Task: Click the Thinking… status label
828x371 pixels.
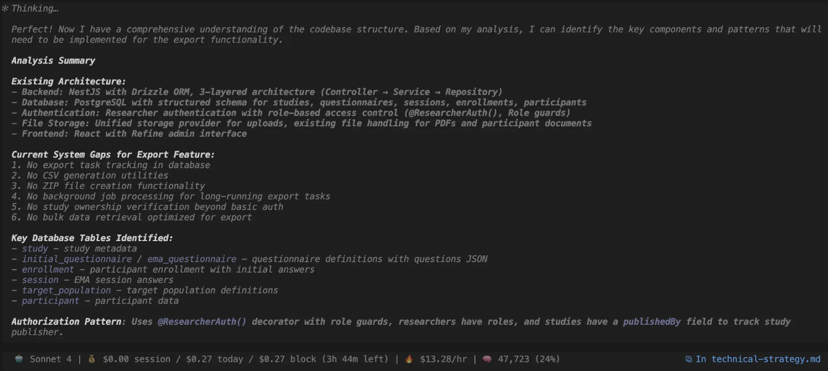Action: point(35,9)
